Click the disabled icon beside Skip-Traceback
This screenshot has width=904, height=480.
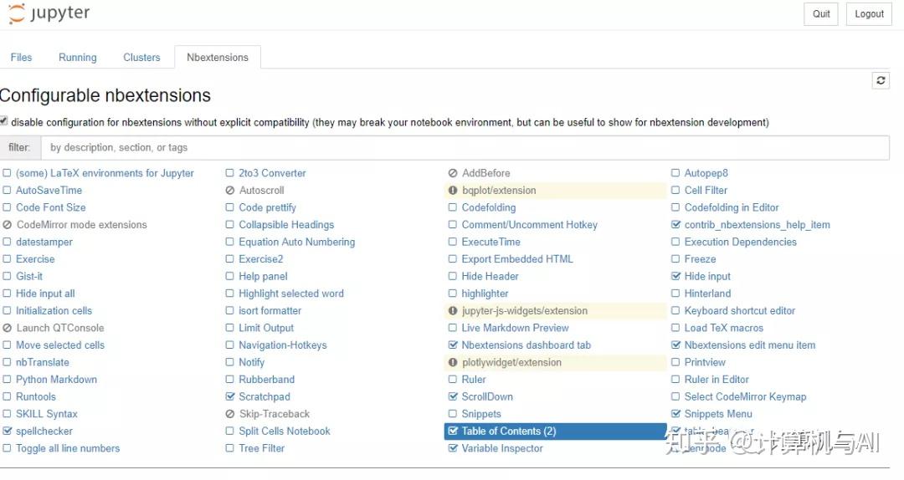[x=230, y=414]
